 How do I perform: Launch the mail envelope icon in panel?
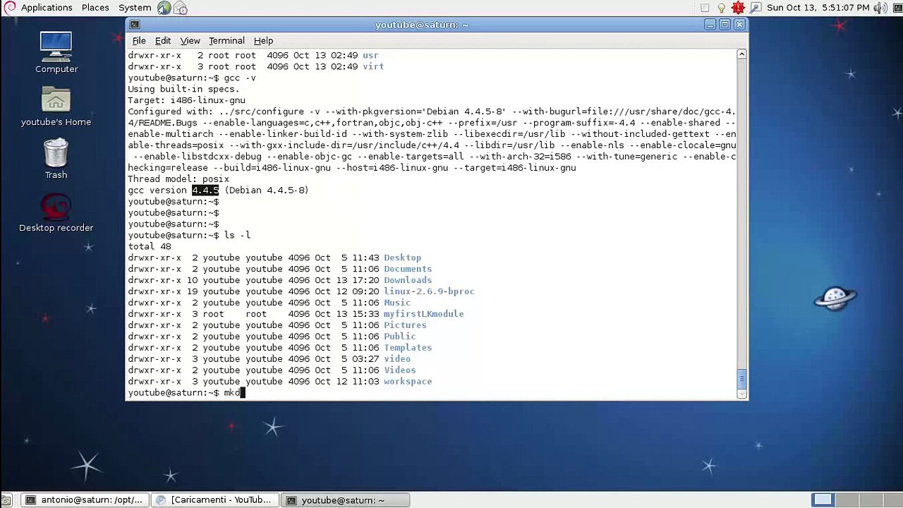[x=180, y=8]
